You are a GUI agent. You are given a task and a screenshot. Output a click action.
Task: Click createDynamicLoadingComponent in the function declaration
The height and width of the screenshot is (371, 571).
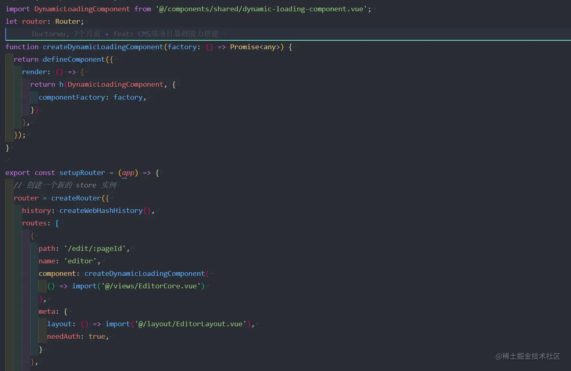pyautogui.click(x=103, y=47)
